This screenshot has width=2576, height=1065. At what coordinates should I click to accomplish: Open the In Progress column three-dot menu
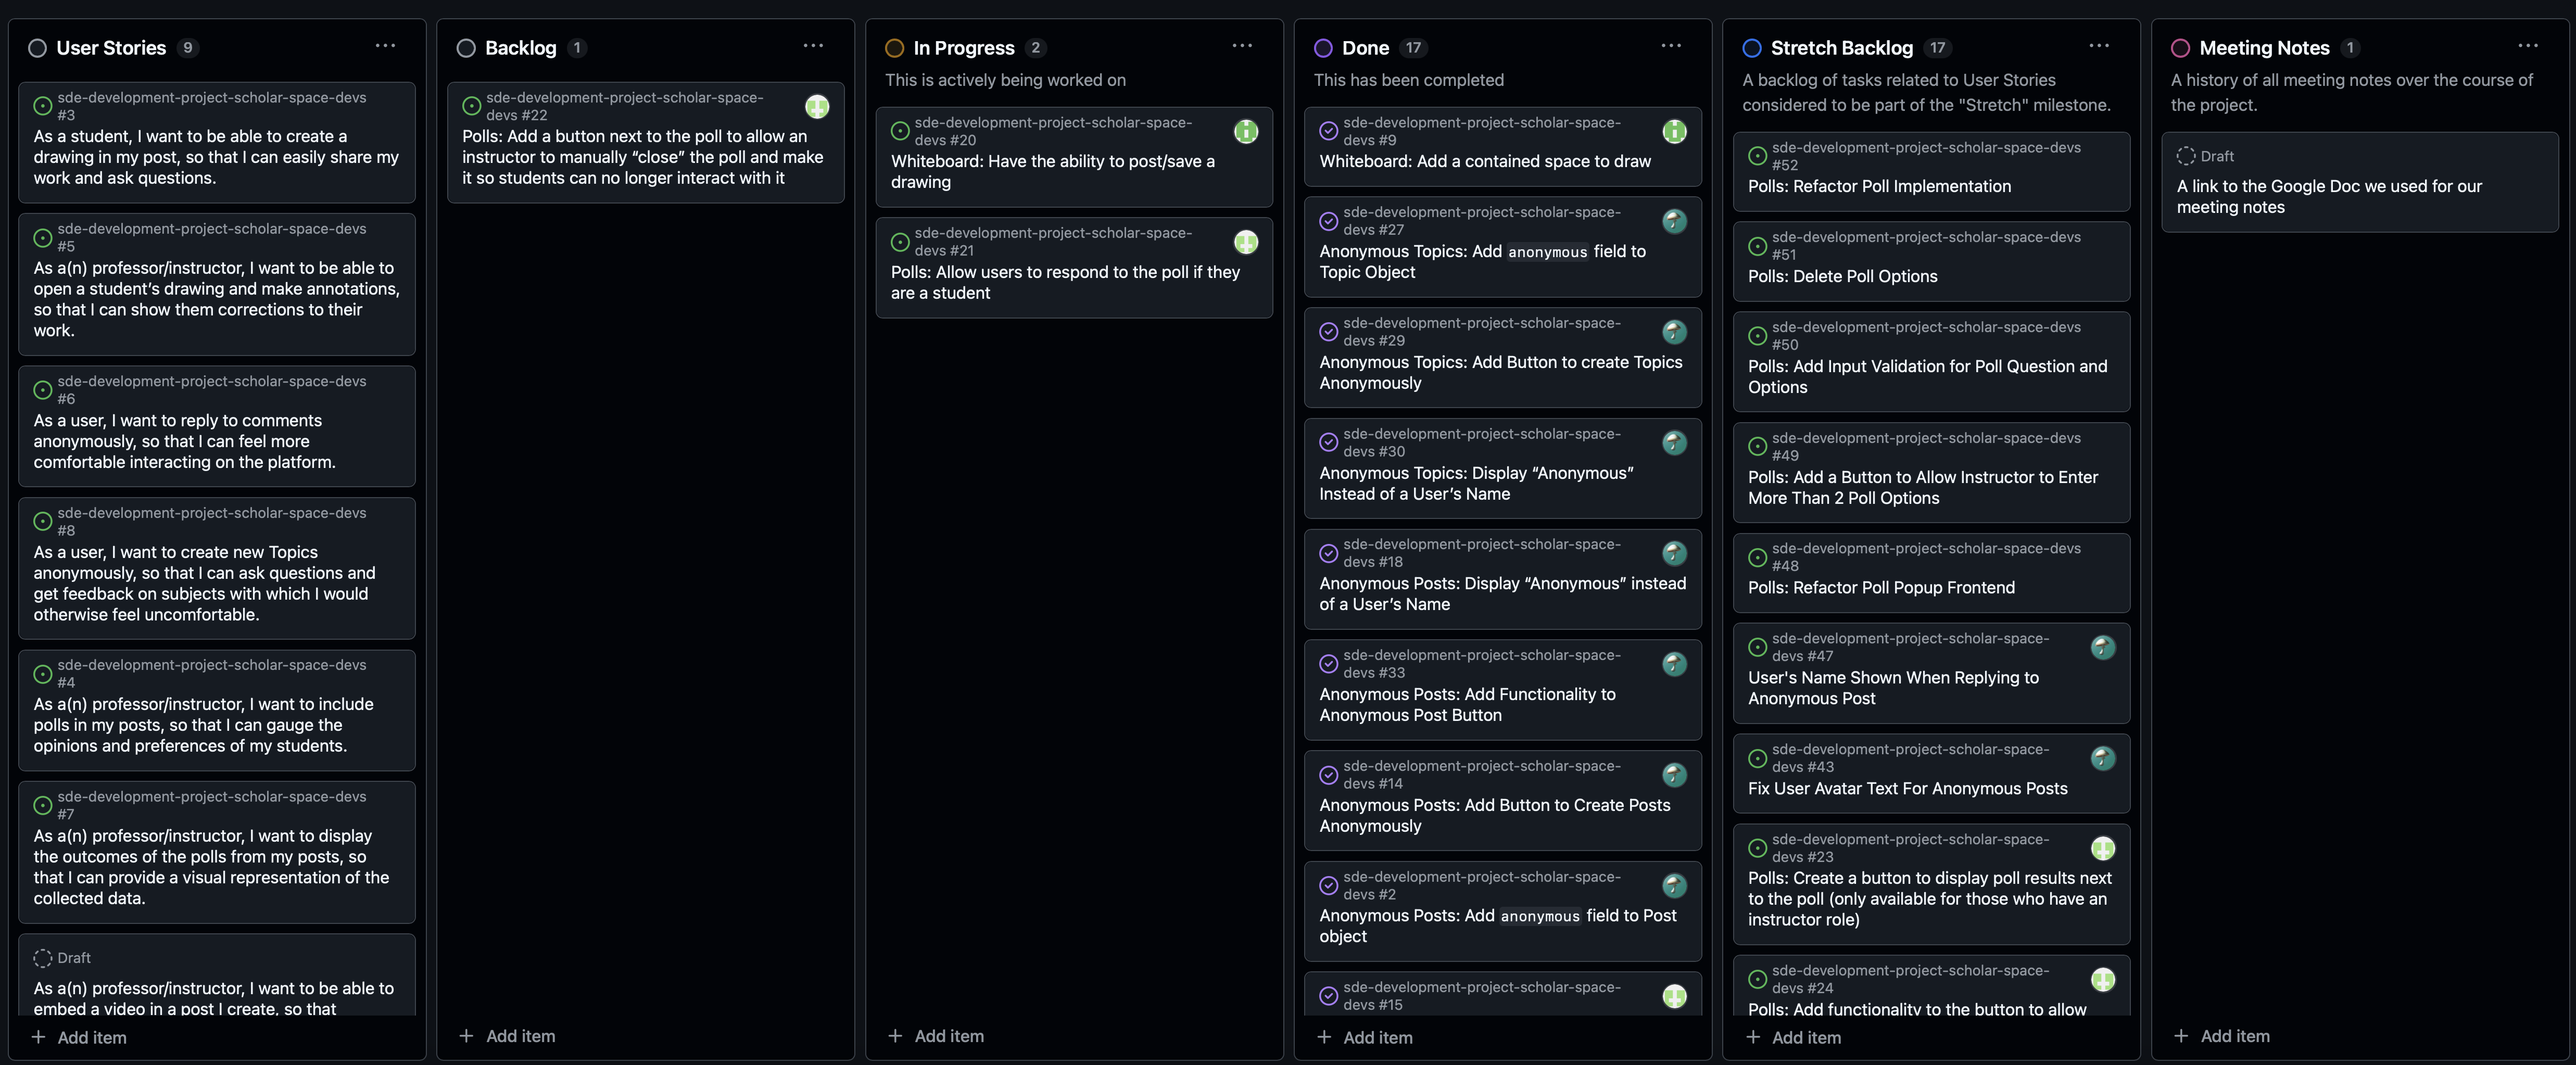click(1242, 46)
